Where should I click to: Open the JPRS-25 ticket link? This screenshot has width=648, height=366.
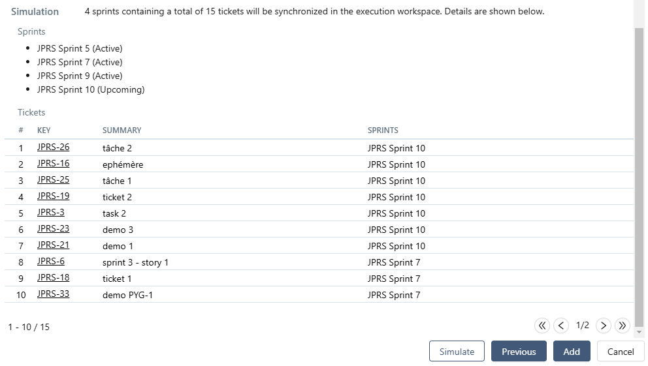tap(53, 180)
